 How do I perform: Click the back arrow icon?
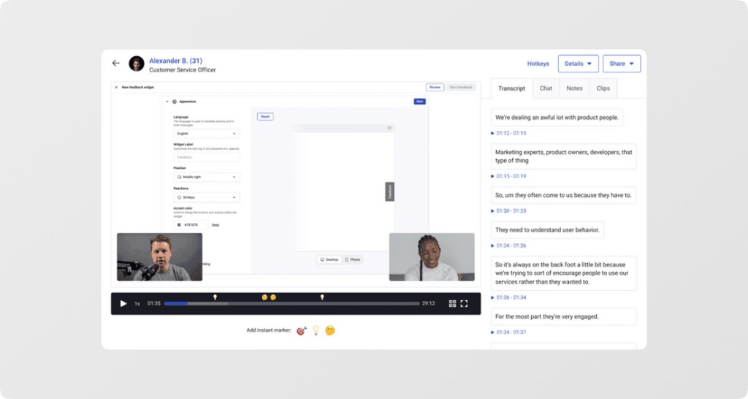coord(116,63)
